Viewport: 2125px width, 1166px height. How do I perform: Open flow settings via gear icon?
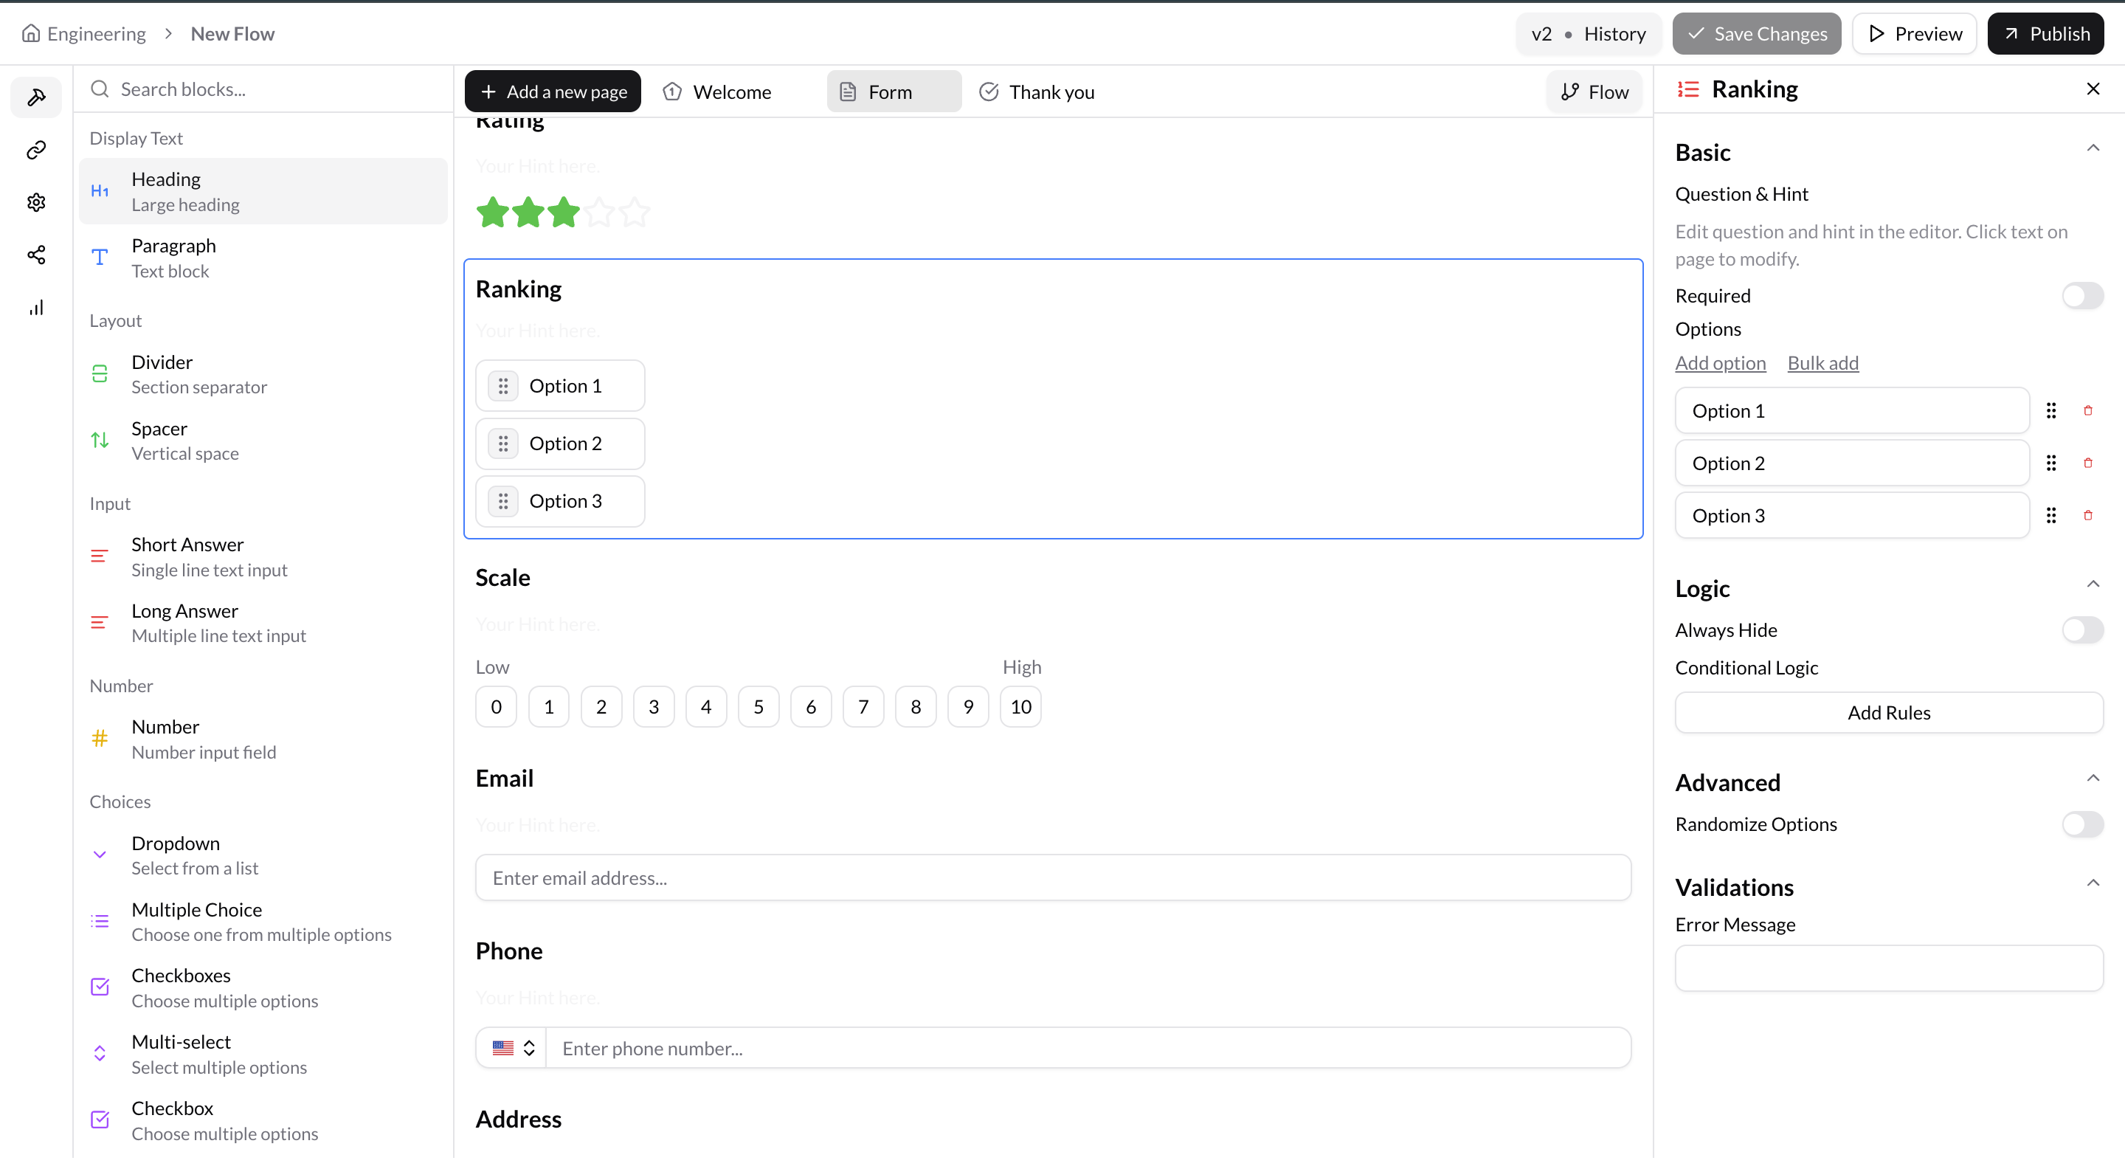pos(36,202)
